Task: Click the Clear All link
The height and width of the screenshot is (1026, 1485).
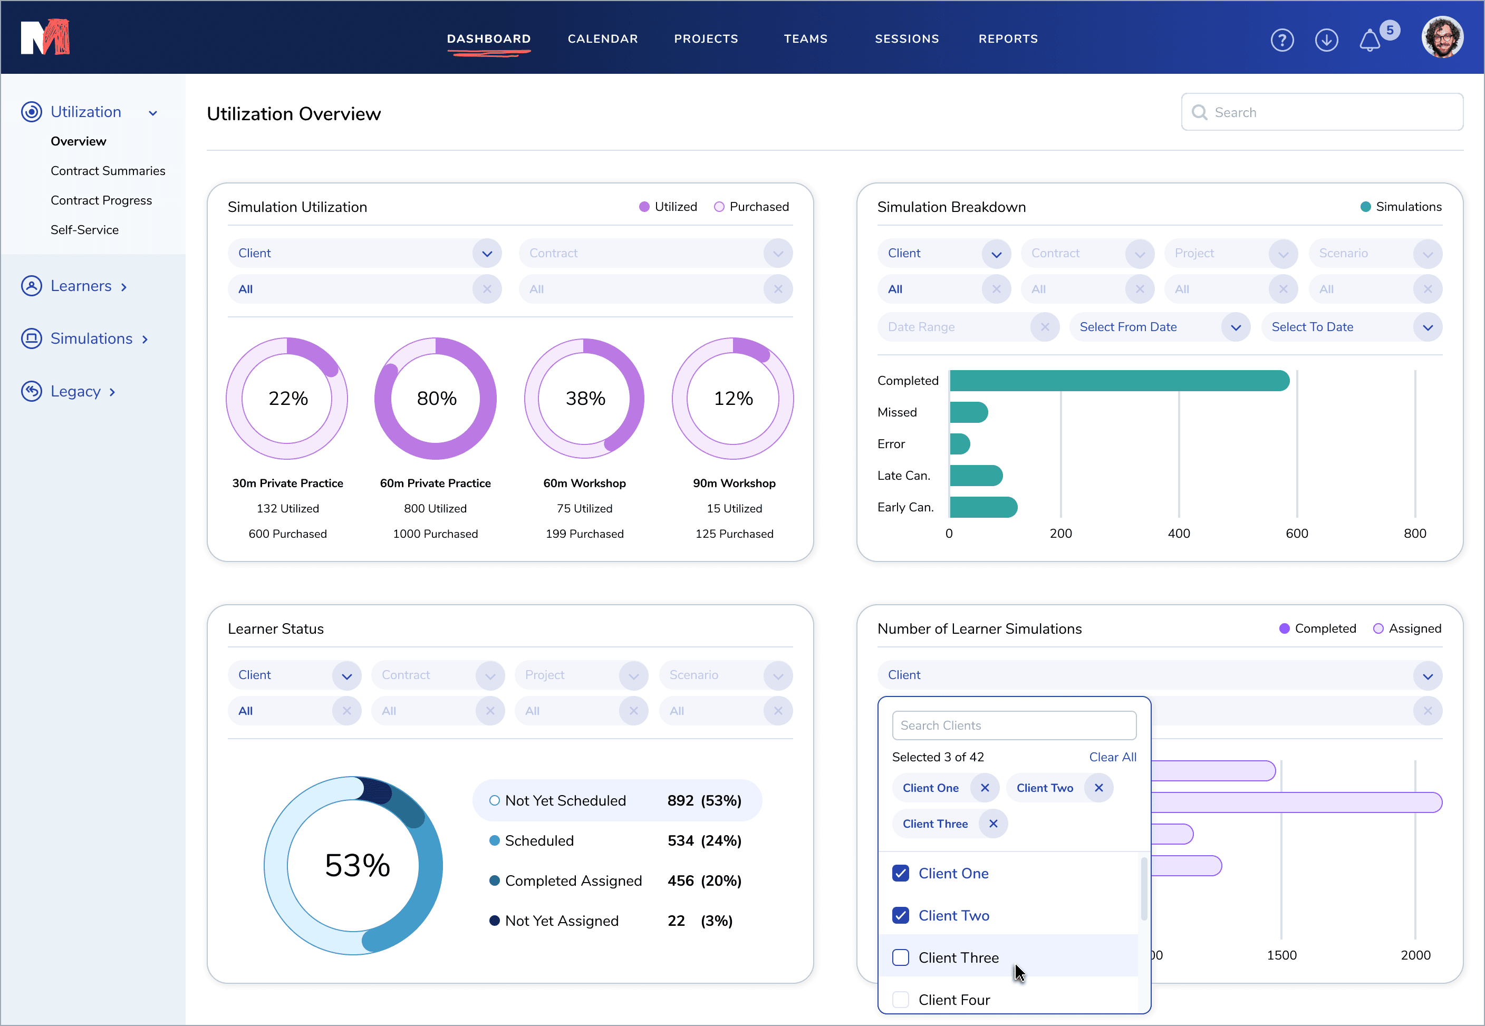Action: (x=1112, y=757)
